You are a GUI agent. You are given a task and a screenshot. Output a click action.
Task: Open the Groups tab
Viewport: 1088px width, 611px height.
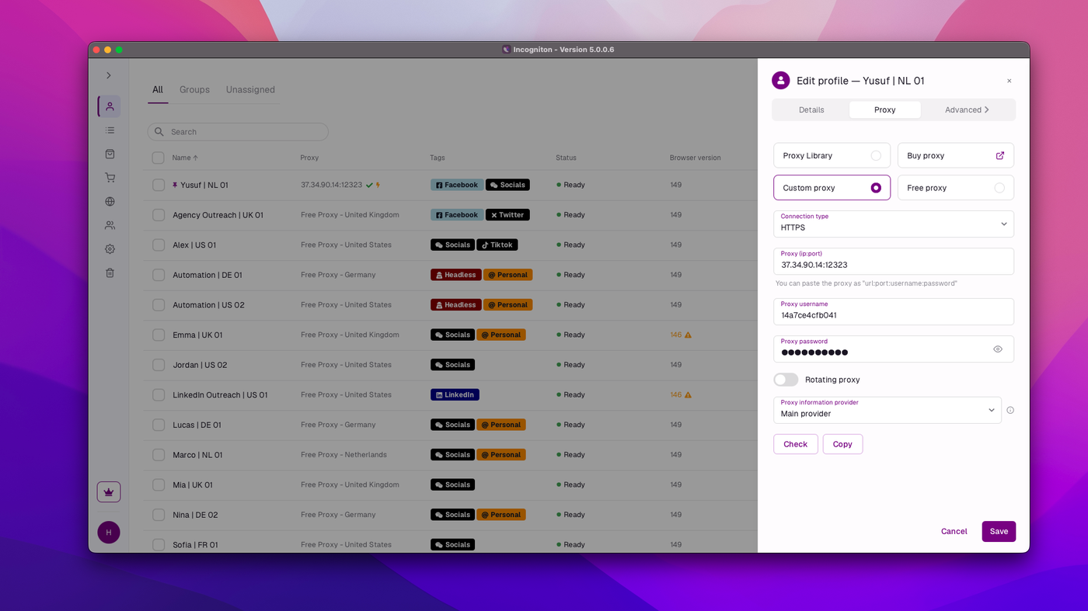194,89
